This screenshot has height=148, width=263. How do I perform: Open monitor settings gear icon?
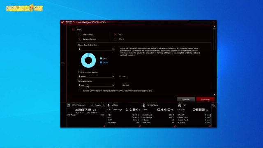214,106
